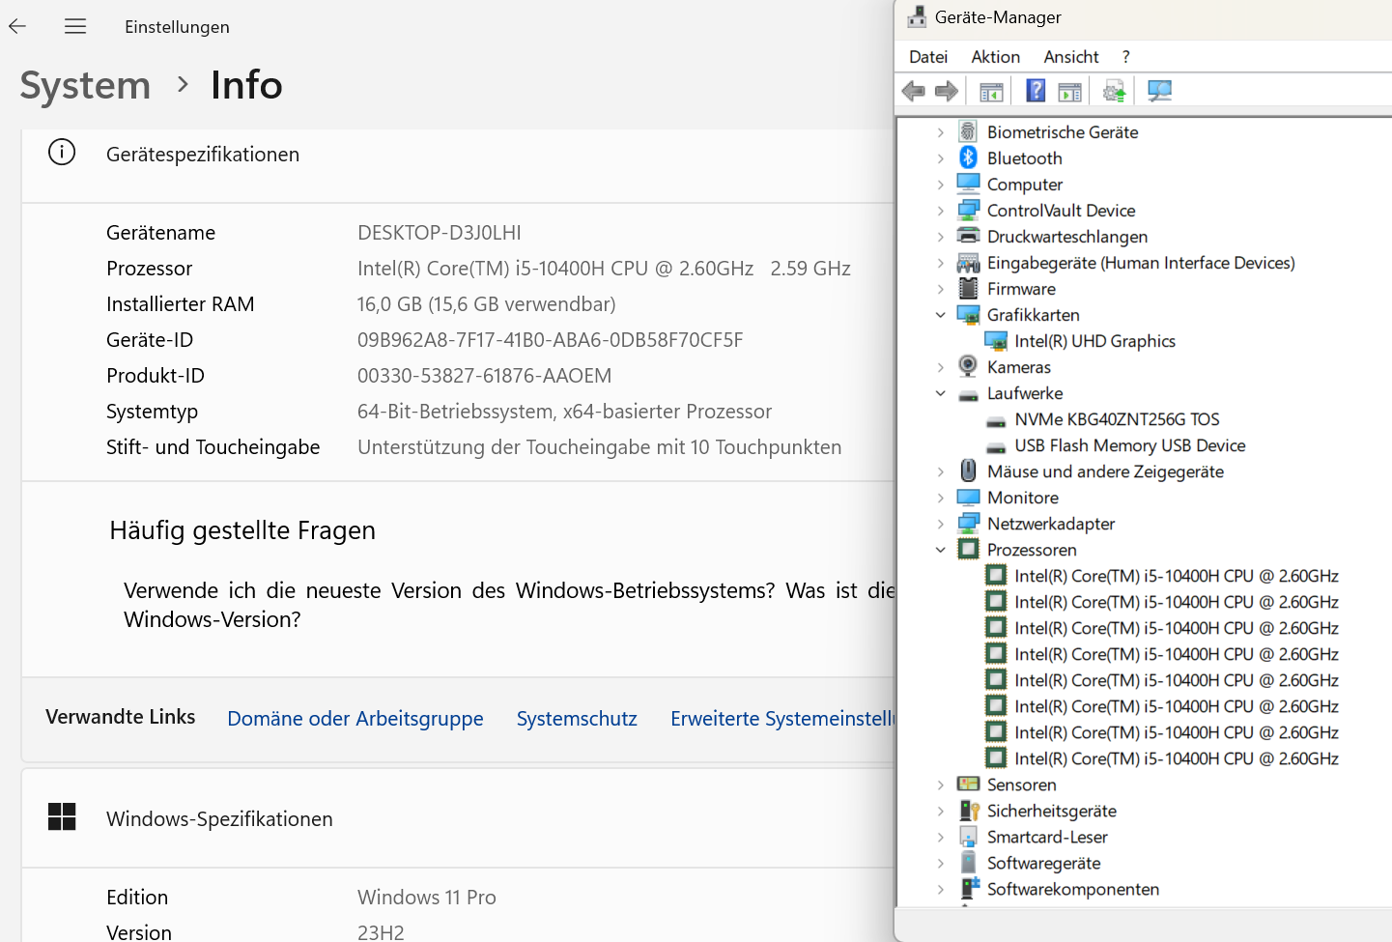Click the drive icon beside NVMe KBG40ZNT256G TOS
Viewport: 1392px width, 942px height.
click(x=996, y=420)
